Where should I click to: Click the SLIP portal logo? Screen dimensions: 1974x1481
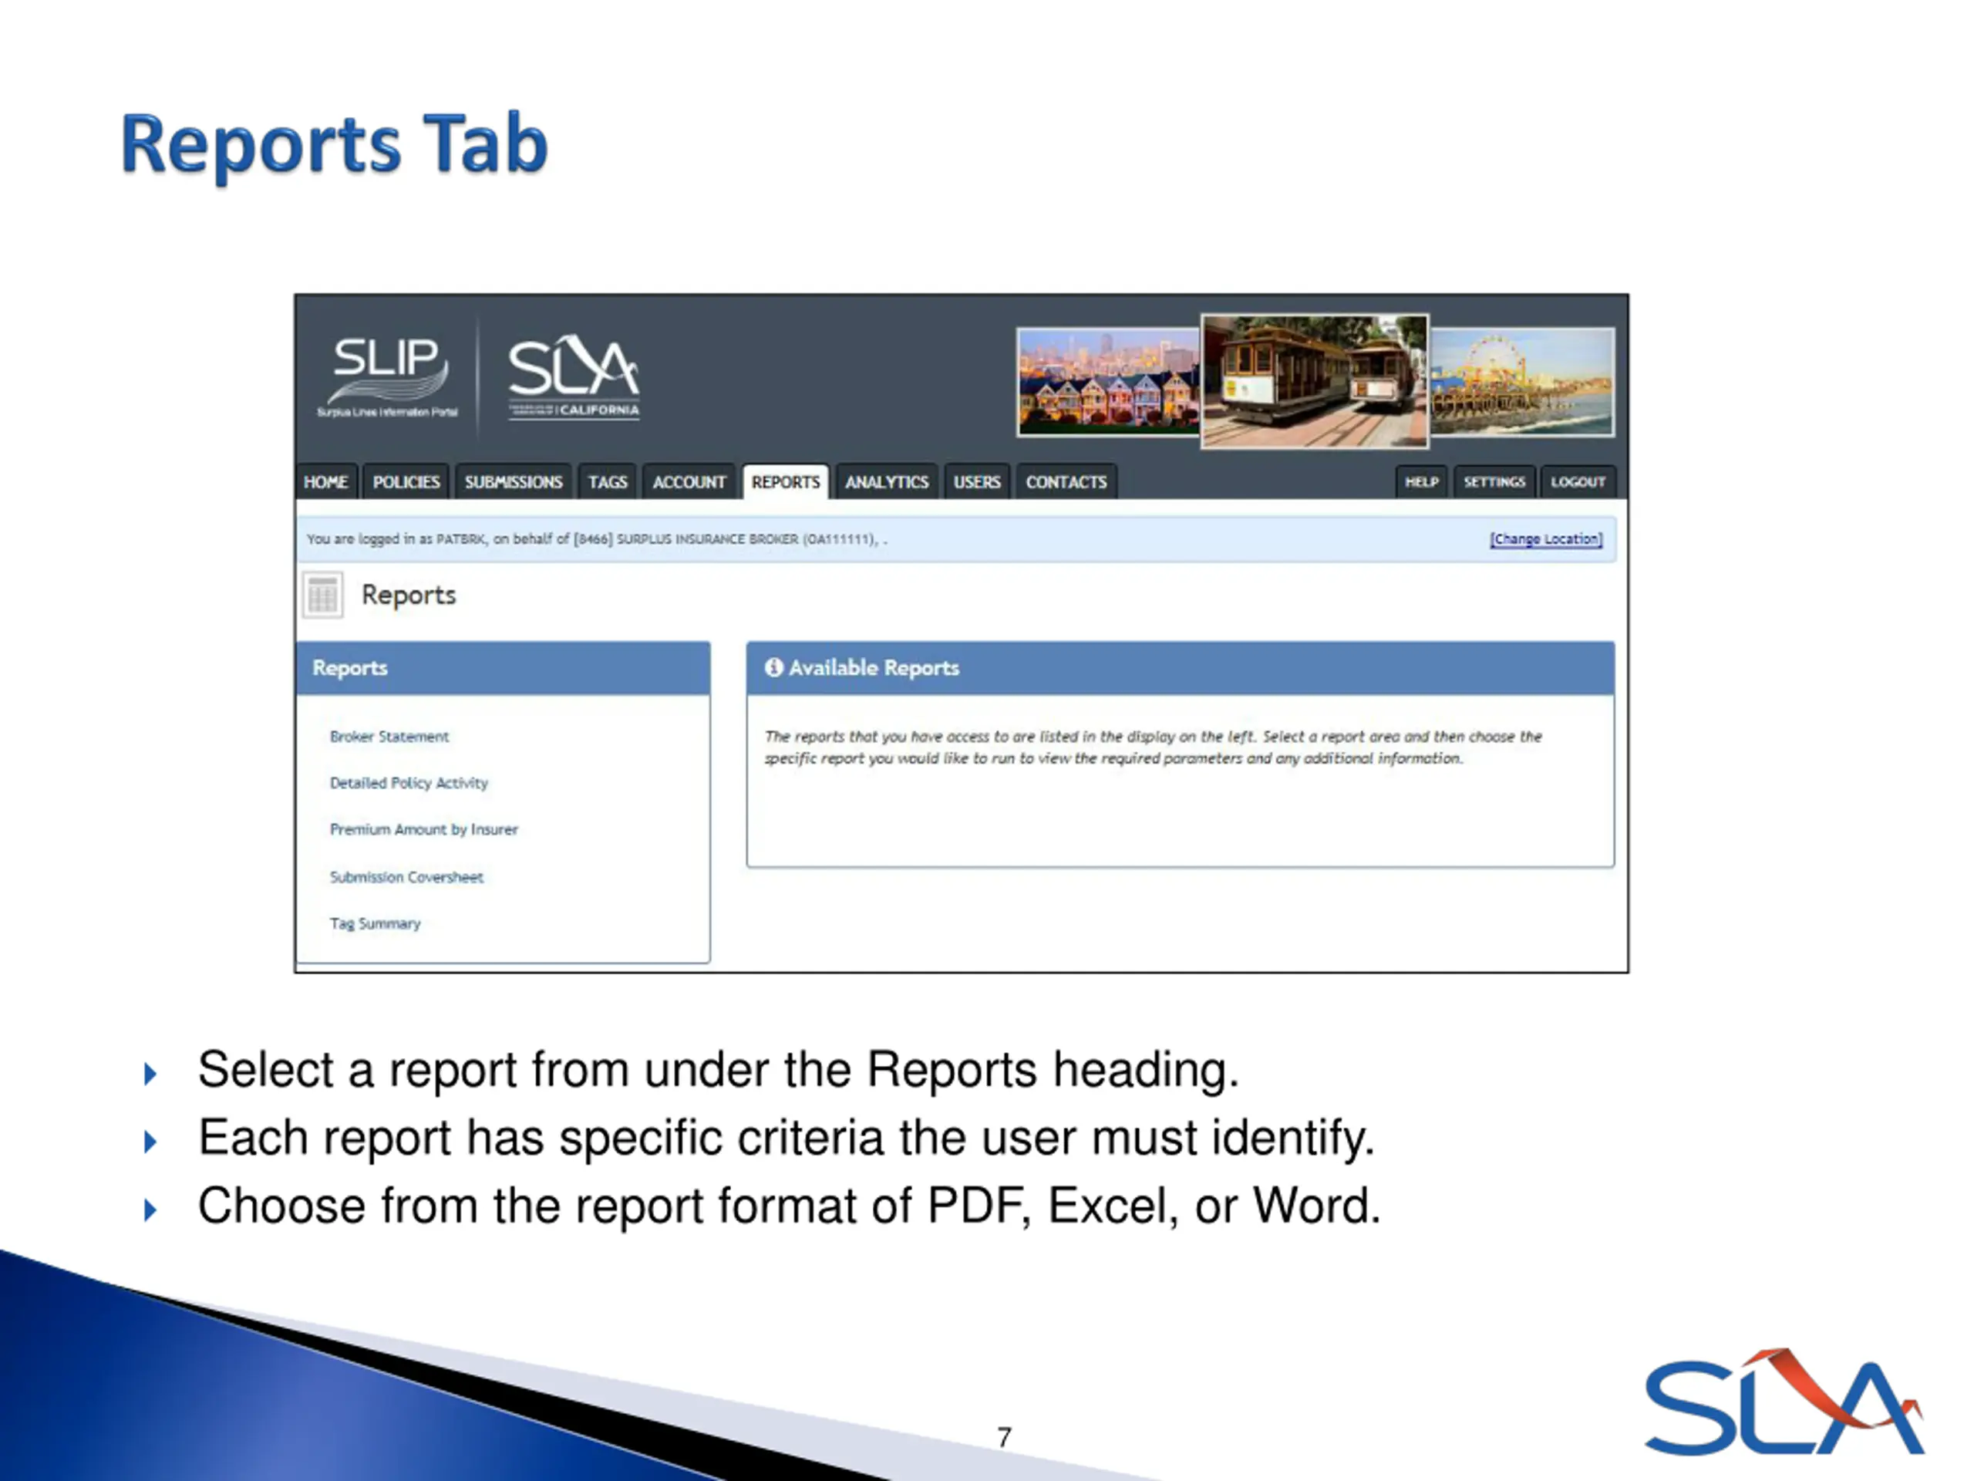pos(387,376)
